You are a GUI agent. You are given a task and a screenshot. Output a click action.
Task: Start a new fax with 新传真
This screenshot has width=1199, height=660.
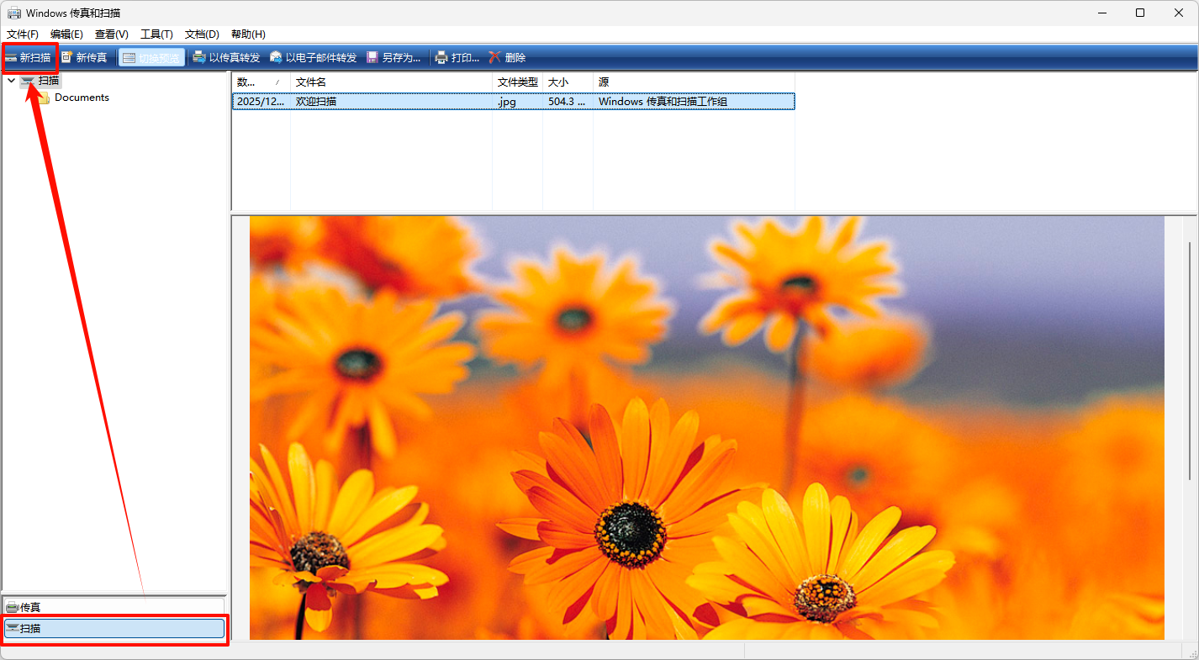(x=84, y=58)
